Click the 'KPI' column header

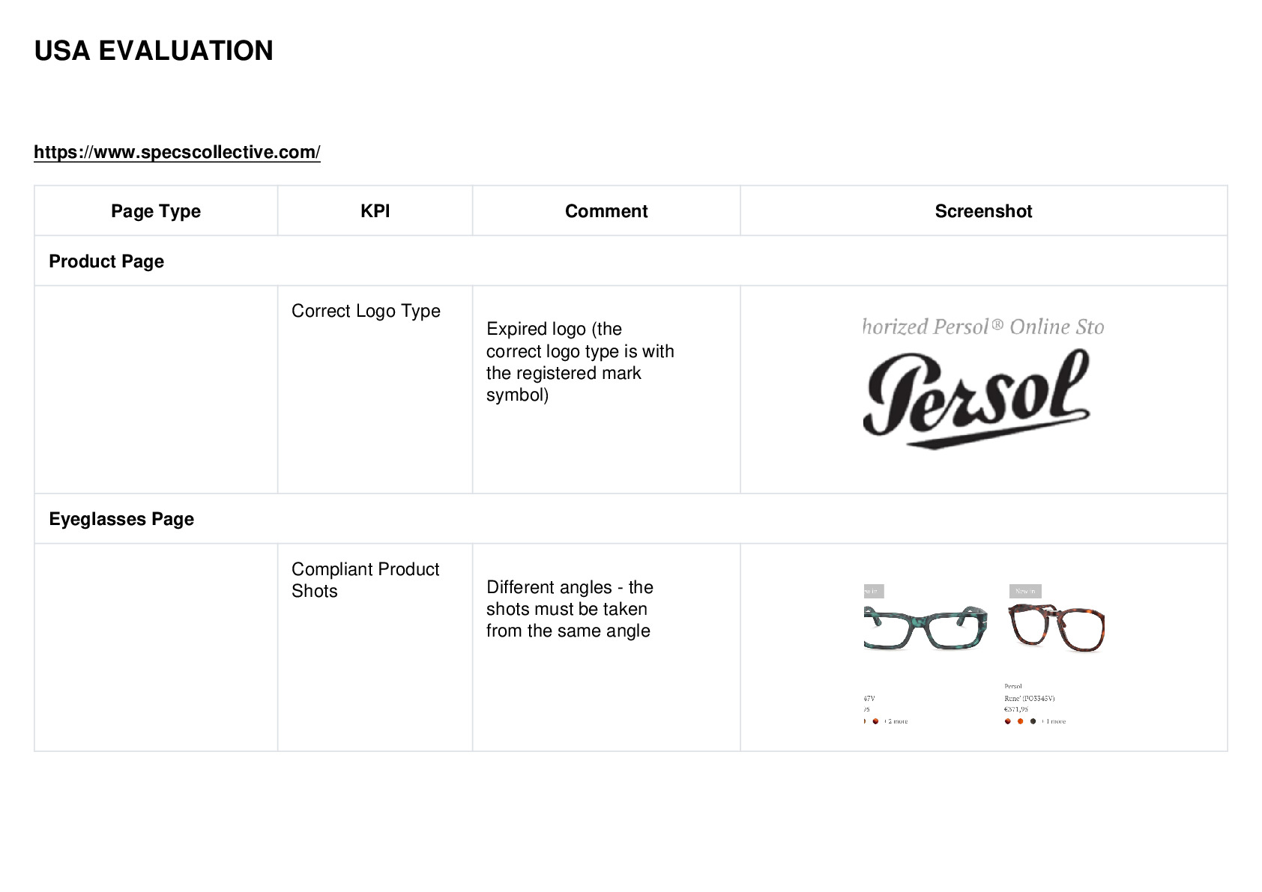pos(375,211)
